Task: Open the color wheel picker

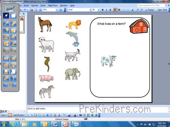Action: 6,30
